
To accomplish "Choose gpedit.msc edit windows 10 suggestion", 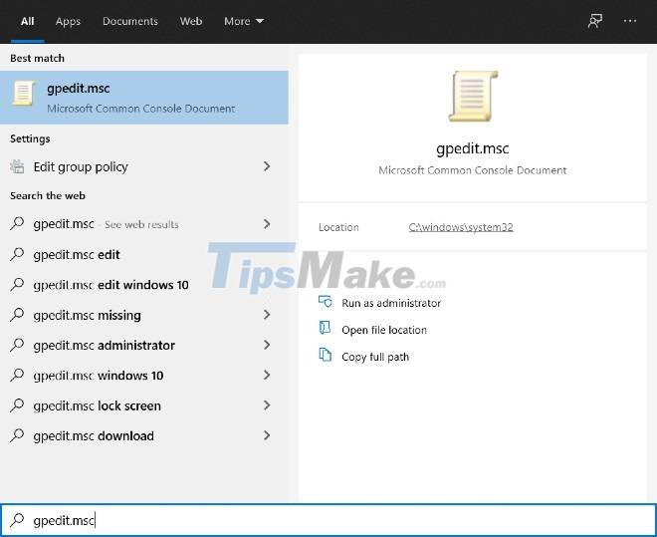I will click(x=144, y=285).
